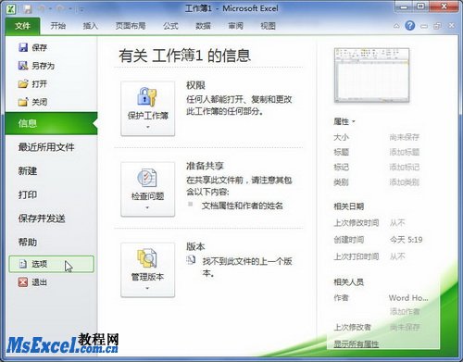Switch to the 页面布局 tab
463x362 pixels.
(131, 26)
